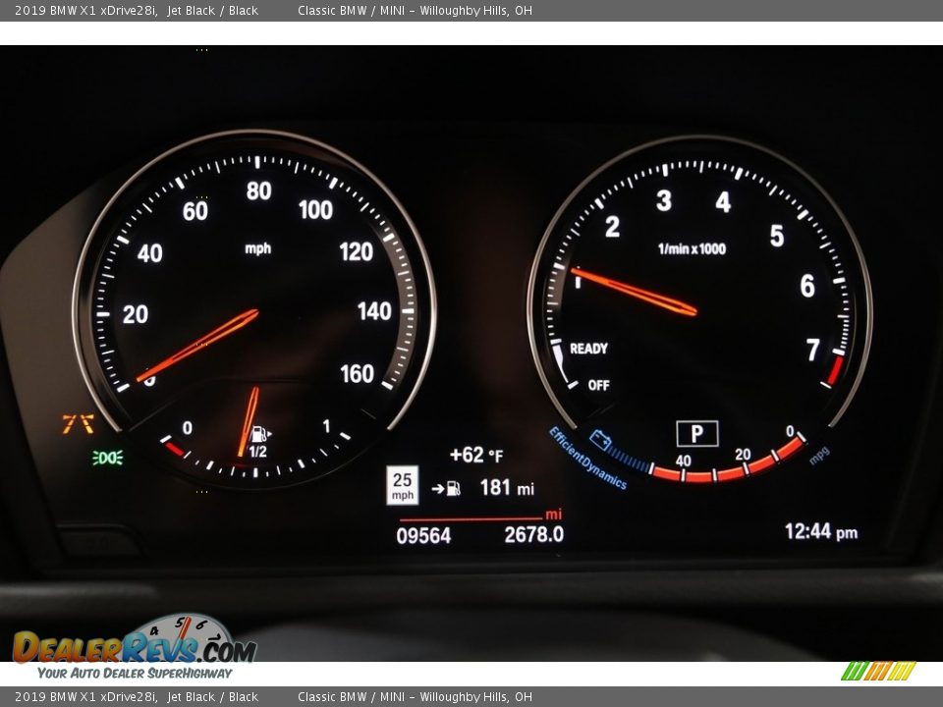Screen dimensions: 943x707
Task: Click the 7 mark on tachometer
Action: (x=813, y=350)
